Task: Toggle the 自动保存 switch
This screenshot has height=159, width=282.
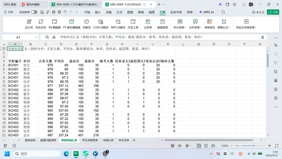Action: coord(34,12)
